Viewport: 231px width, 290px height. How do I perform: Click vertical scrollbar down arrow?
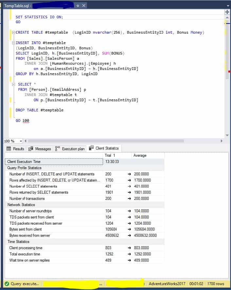pyautogui.click(x=227, y=135)
